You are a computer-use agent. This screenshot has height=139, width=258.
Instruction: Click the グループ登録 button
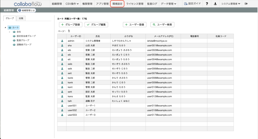pyautogui.click(x=71, y=25)
